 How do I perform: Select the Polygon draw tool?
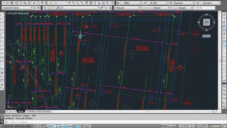point(2,26)
